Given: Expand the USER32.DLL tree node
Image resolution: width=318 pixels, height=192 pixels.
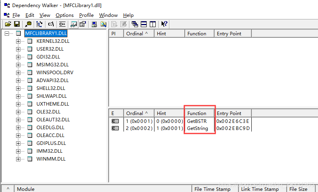Looking at the screenshot, I should [18, 49].
